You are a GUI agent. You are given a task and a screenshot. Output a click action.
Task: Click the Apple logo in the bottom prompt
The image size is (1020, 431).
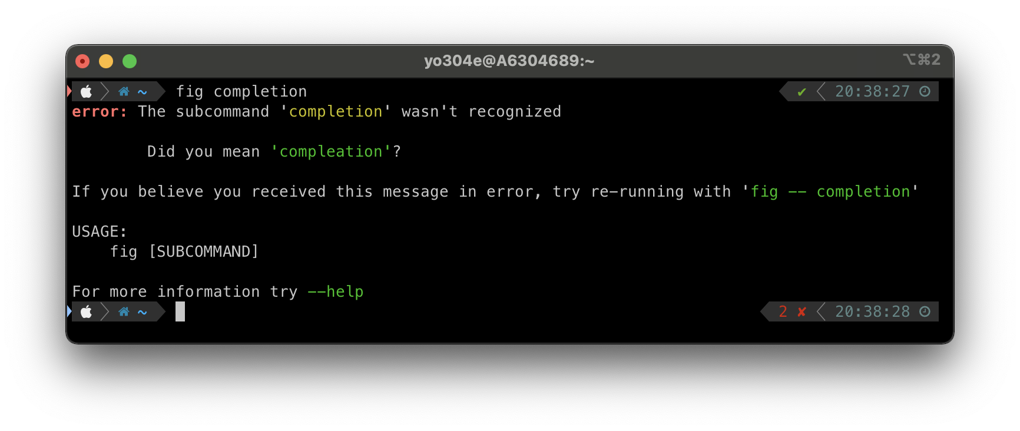[86, 311]
